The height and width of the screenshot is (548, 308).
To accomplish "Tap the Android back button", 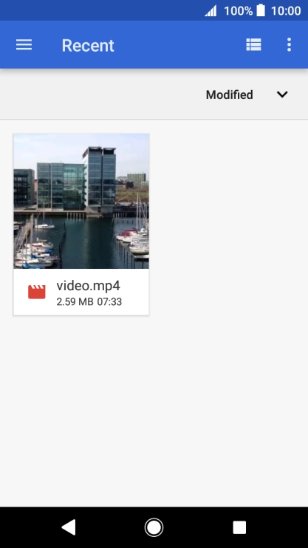I will pos(69,527).
